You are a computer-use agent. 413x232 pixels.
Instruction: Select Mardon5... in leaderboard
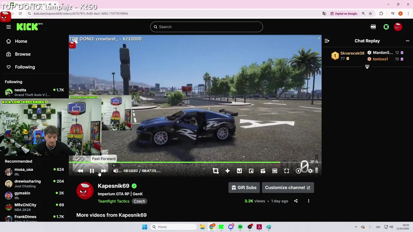click(x=383, y=53)
